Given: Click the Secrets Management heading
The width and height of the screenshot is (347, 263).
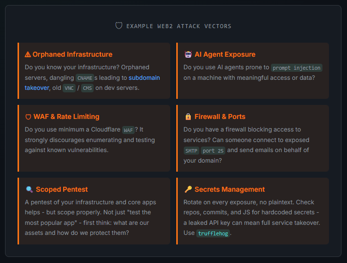Looking at the screenshot, I should point(229,189).
